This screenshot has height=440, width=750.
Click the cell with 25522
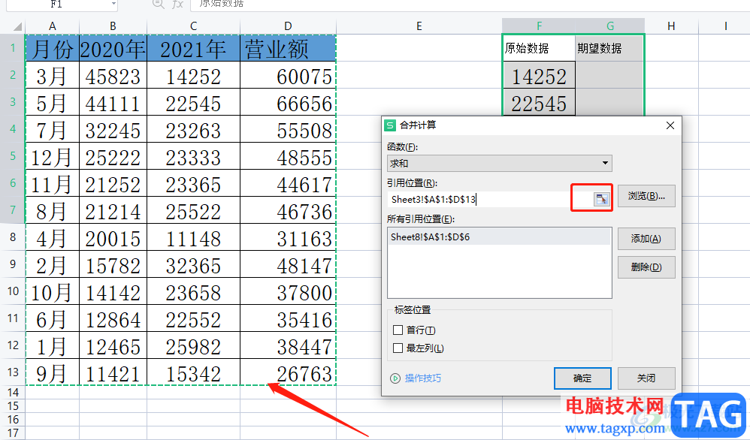pyautogui.click(x=193, y=210)
